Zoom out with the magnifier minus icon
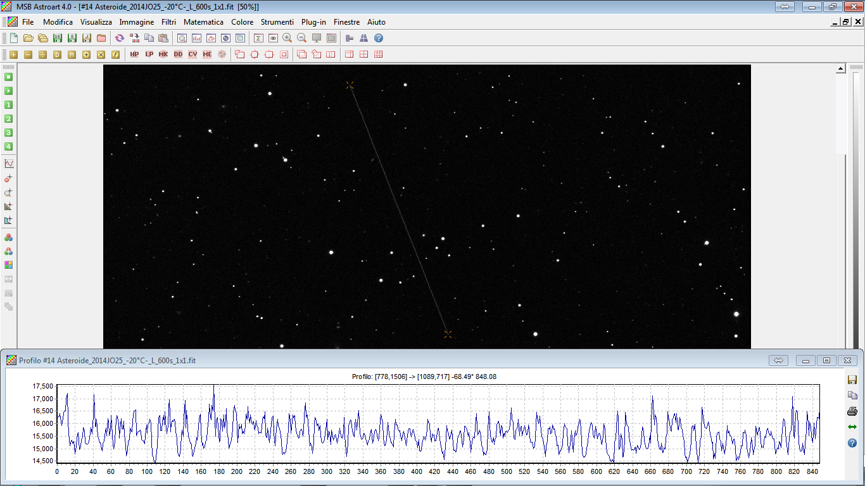Viewport: 865px width, 486px height. click(x=302, y=38)
